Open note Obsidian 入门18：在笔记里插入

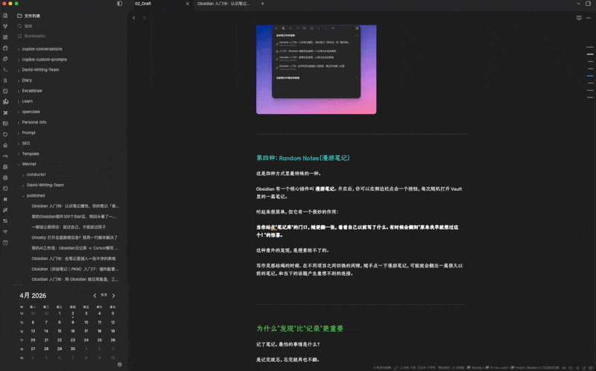tap(74, 259)
